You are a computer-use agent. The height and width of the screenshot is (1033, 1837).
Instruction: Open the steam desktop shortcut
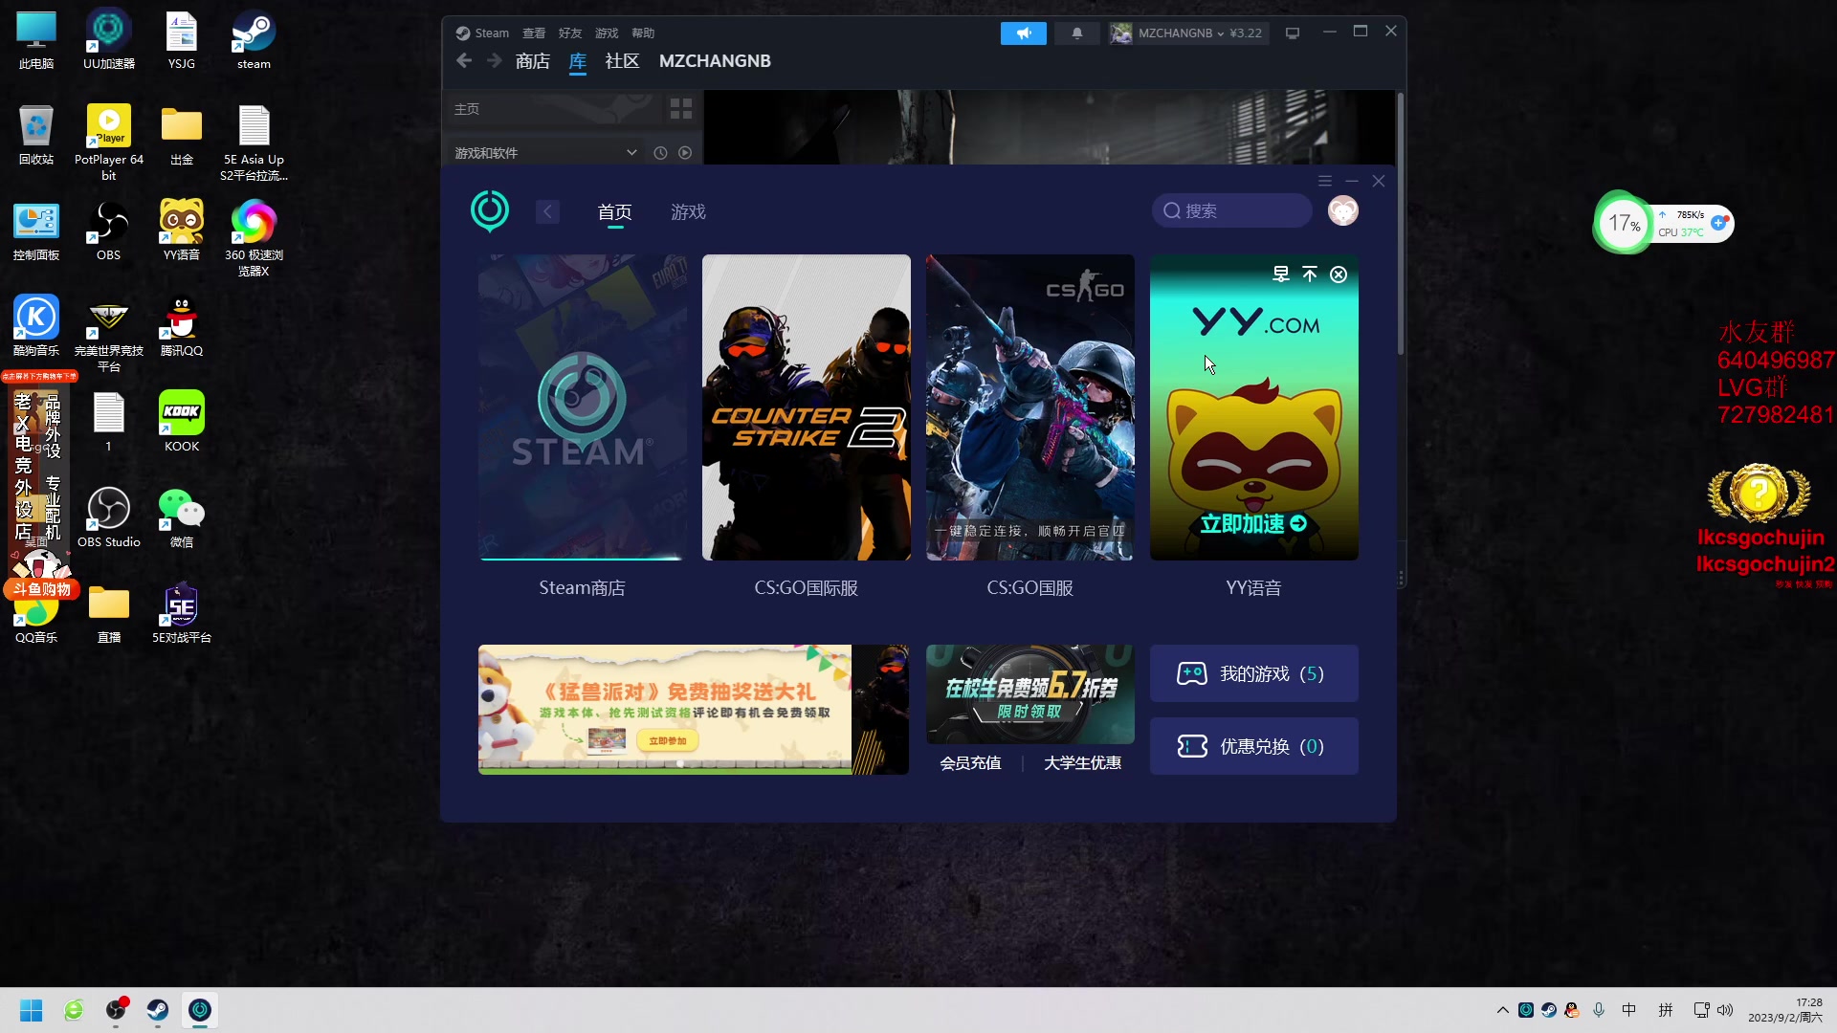(x=254, y=39)
